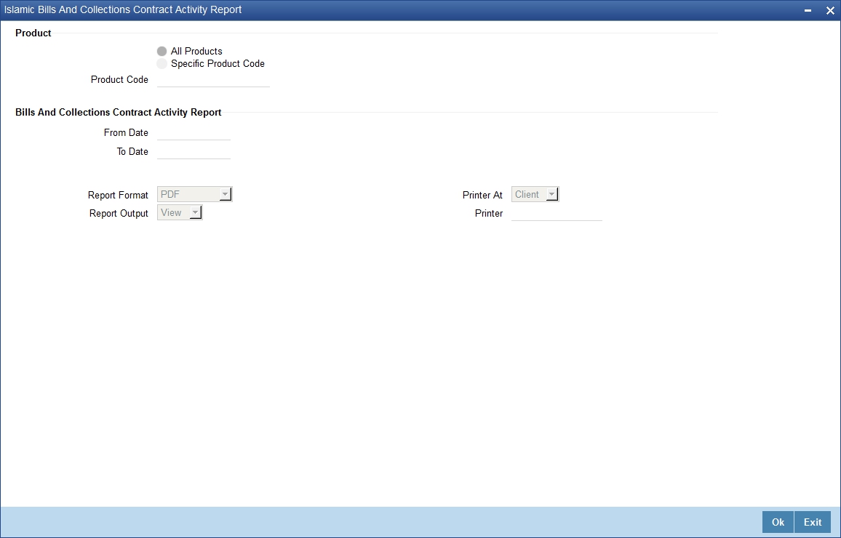Close the Contract Activity Report window
The height and width of the screenshot is (538, 841).
[x=829, y=11]
